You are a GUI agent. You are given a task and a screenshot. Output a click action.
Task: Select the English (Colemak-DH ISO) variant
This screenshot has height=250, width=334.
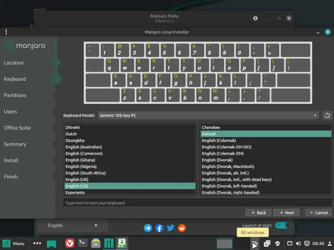point(266,147)
